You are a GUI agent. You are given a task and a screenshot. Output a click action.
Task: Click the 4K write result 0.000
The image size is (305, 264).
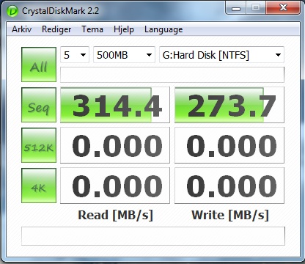pos(229,186)
